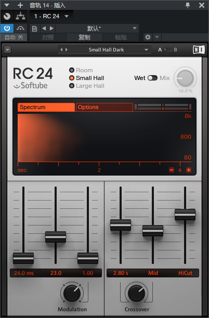Click the NI logo icon
The image size is (209, 318).
pyautogui.click(x=199, y=50)
